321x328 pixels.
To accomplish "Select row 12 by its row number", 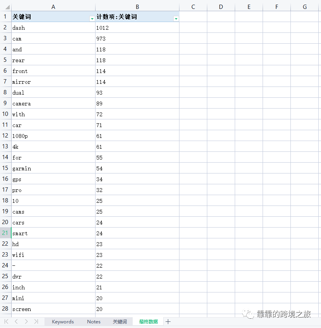I will (x=5, y=136).
